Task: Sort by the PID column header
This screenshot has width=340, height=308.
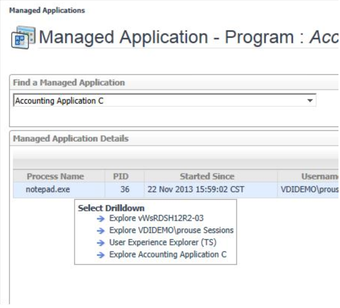Action: coord(121,176)
